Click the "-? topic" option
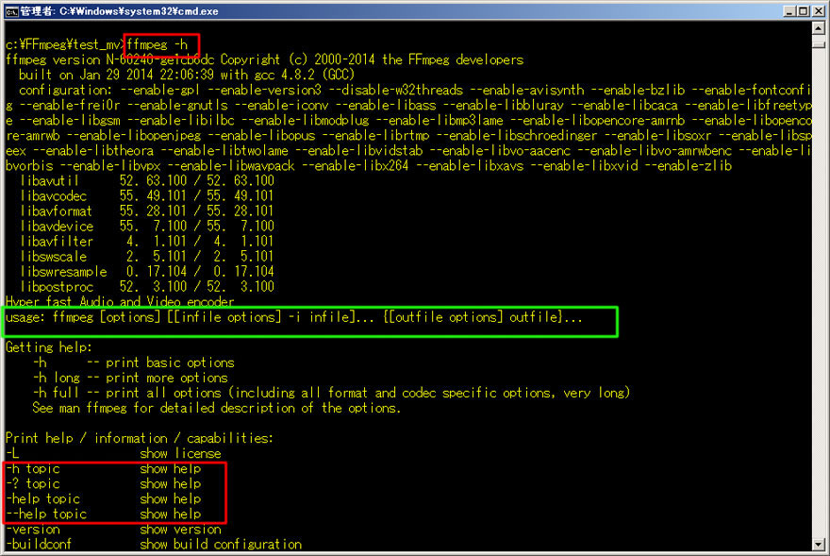This screenshot has width=830, height=556. [33, 484]
